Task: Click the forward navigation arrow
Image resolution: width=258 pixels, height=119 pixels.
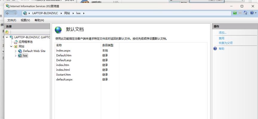Action: [15, 13]
